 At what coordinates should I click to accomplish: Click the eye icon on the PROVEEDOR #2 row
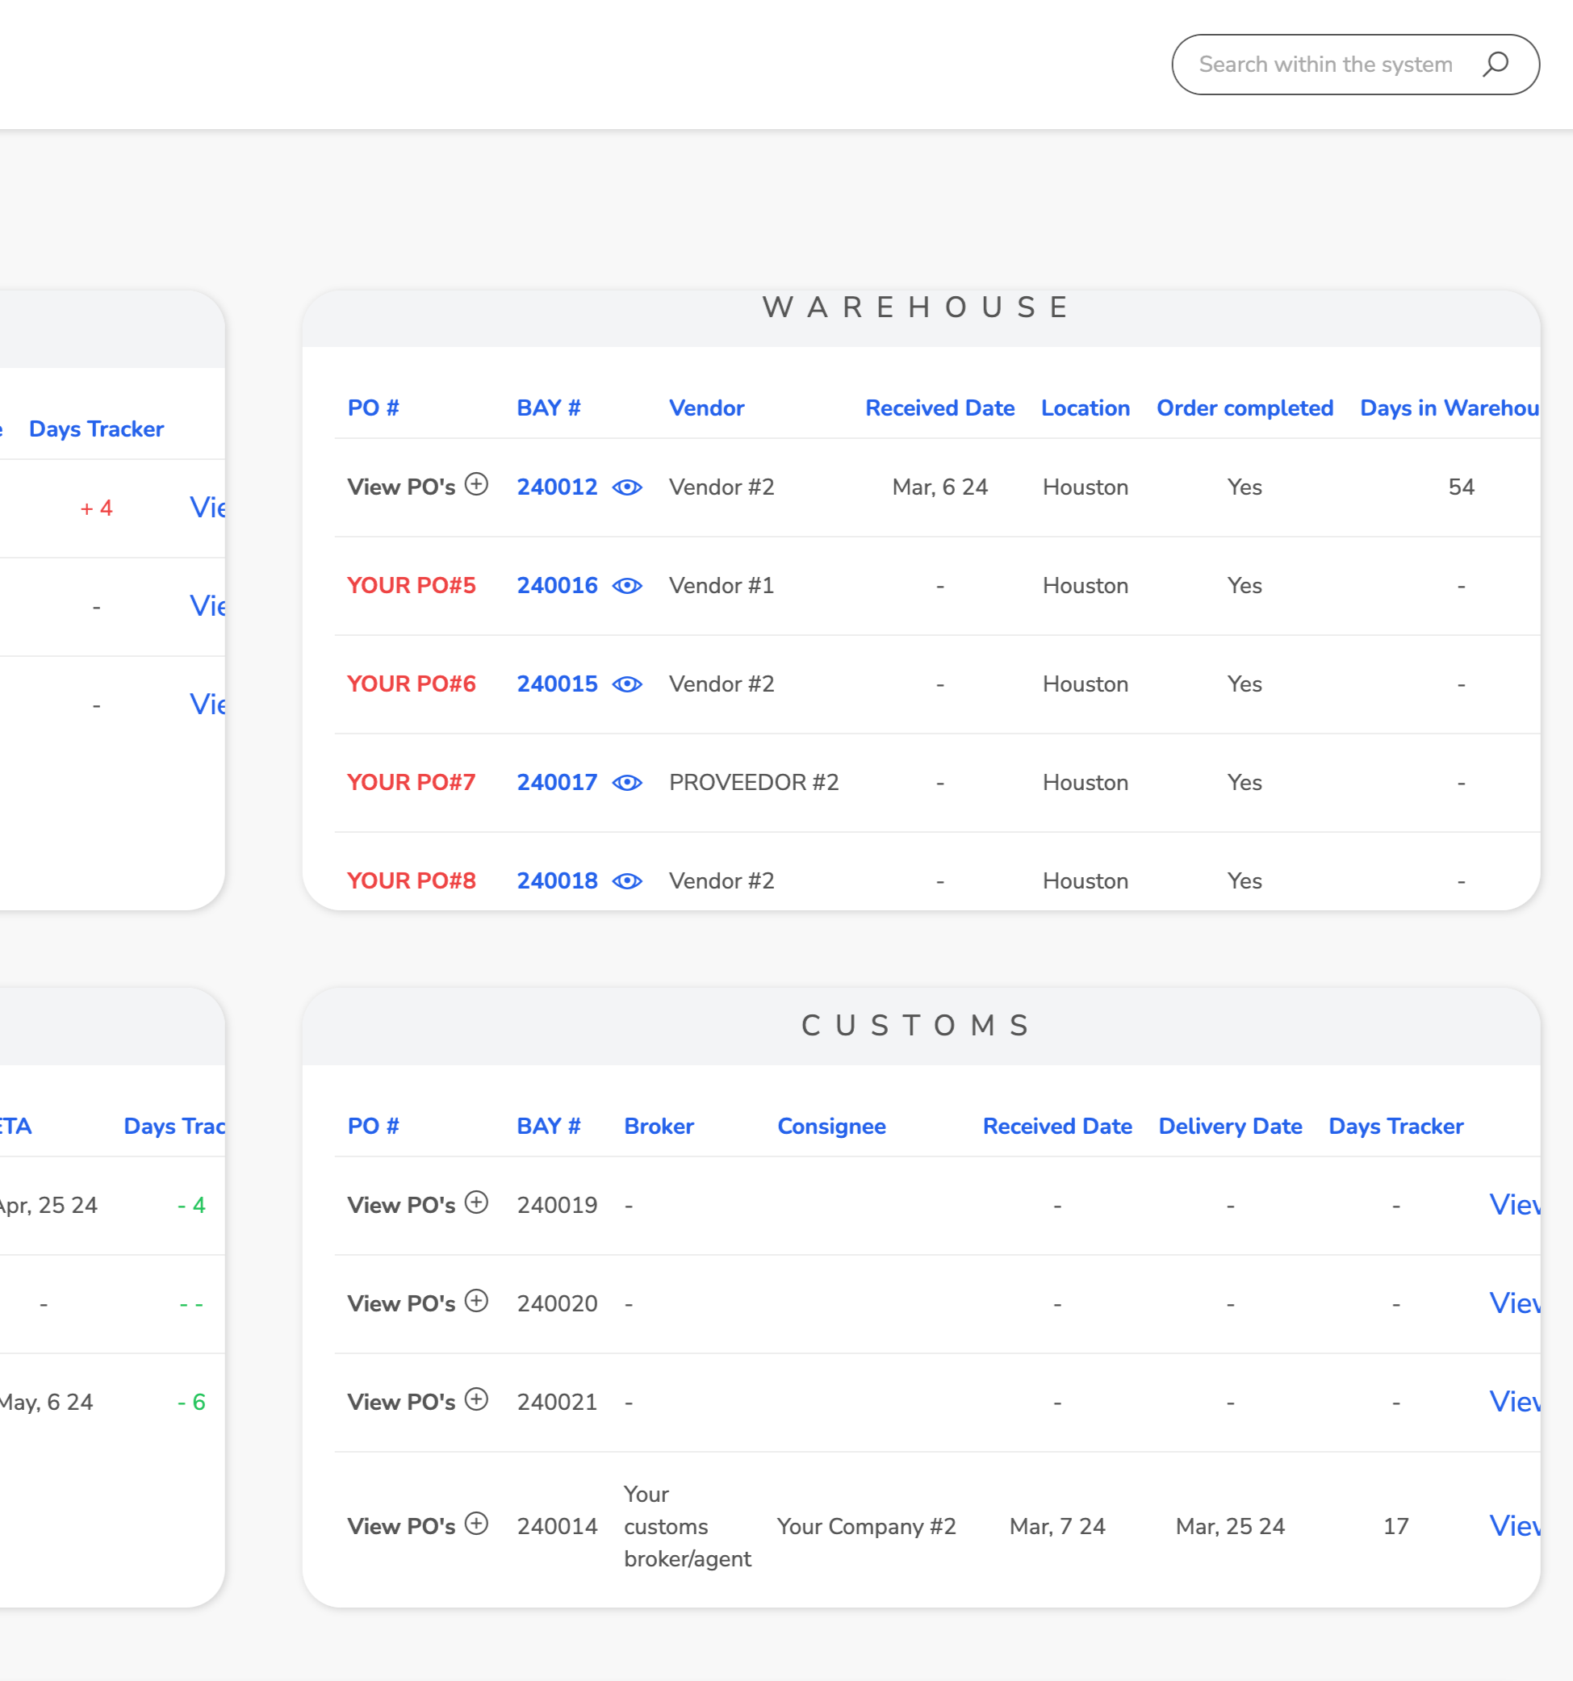pyautogui.click(x=626, y=783)
